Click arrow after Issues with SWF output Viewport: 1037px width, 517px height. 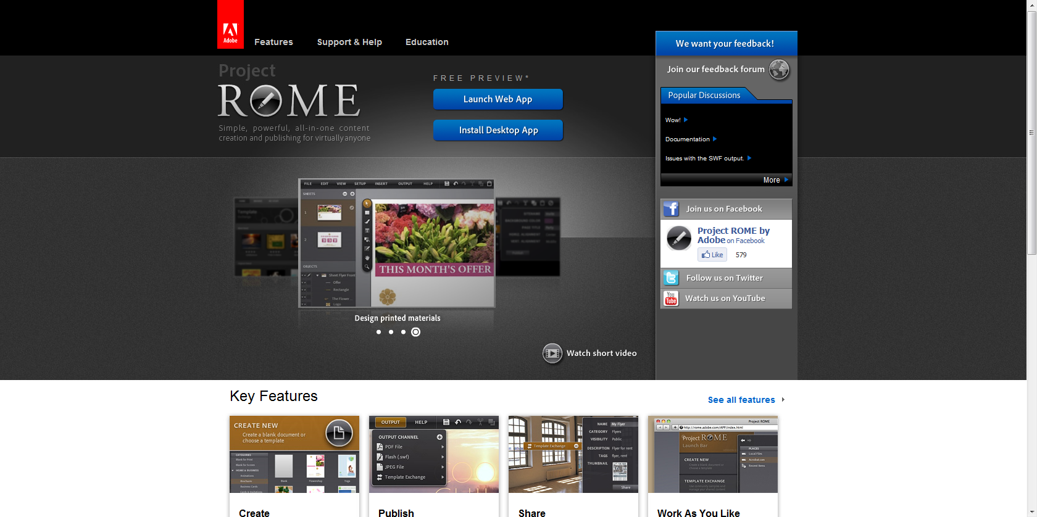[749, 158]
